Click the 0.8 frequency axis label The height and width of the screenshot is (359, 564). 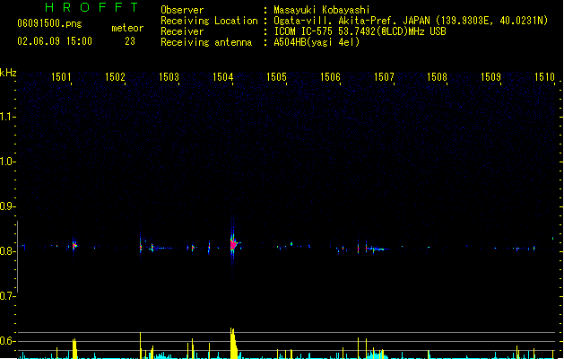click(x=7, y=251)
